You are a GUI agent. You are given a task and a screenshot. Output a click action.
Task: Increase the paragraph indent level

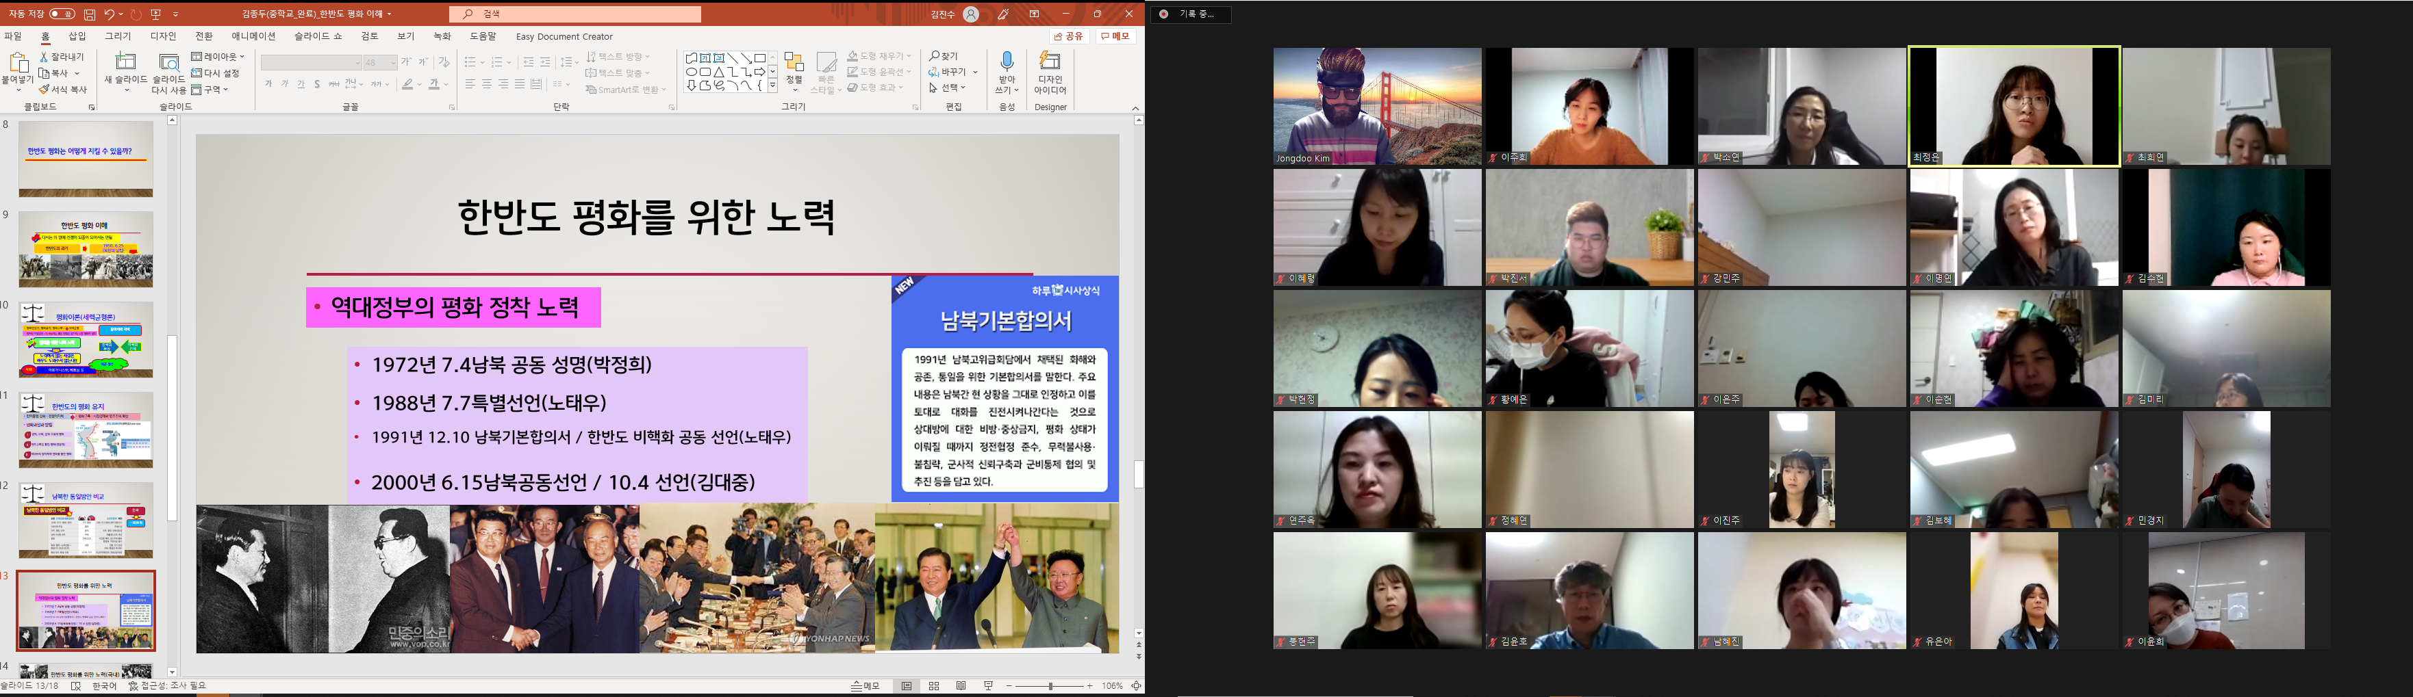tap(545, 62)
